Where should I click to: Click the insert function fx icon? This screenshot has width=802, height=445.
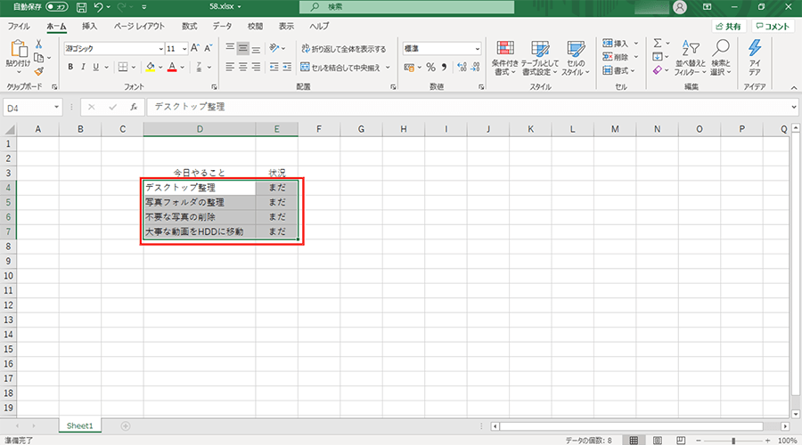134,107
